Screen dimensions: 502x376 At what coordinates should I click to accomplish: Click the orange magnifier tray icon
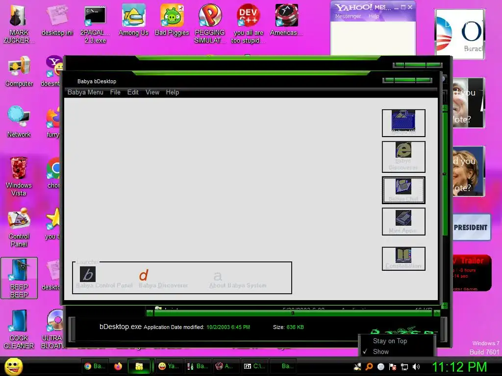tap(369, 367)
